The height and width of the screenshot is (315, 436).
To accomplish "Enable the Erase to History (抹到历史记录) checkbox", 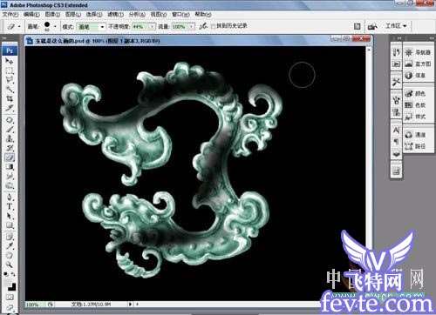I will point(214,26).
